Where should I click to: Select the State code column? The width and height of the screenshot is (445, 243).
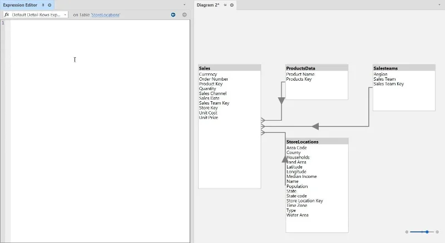[x=296, y=196]
